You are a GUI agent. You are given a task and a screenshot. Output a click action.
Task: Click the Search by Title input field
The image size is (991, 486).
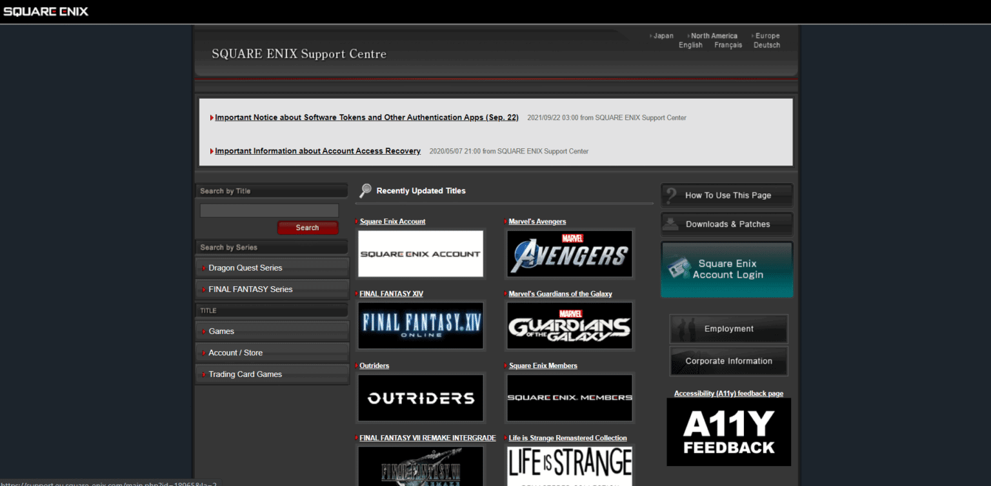tap(269, 210)
